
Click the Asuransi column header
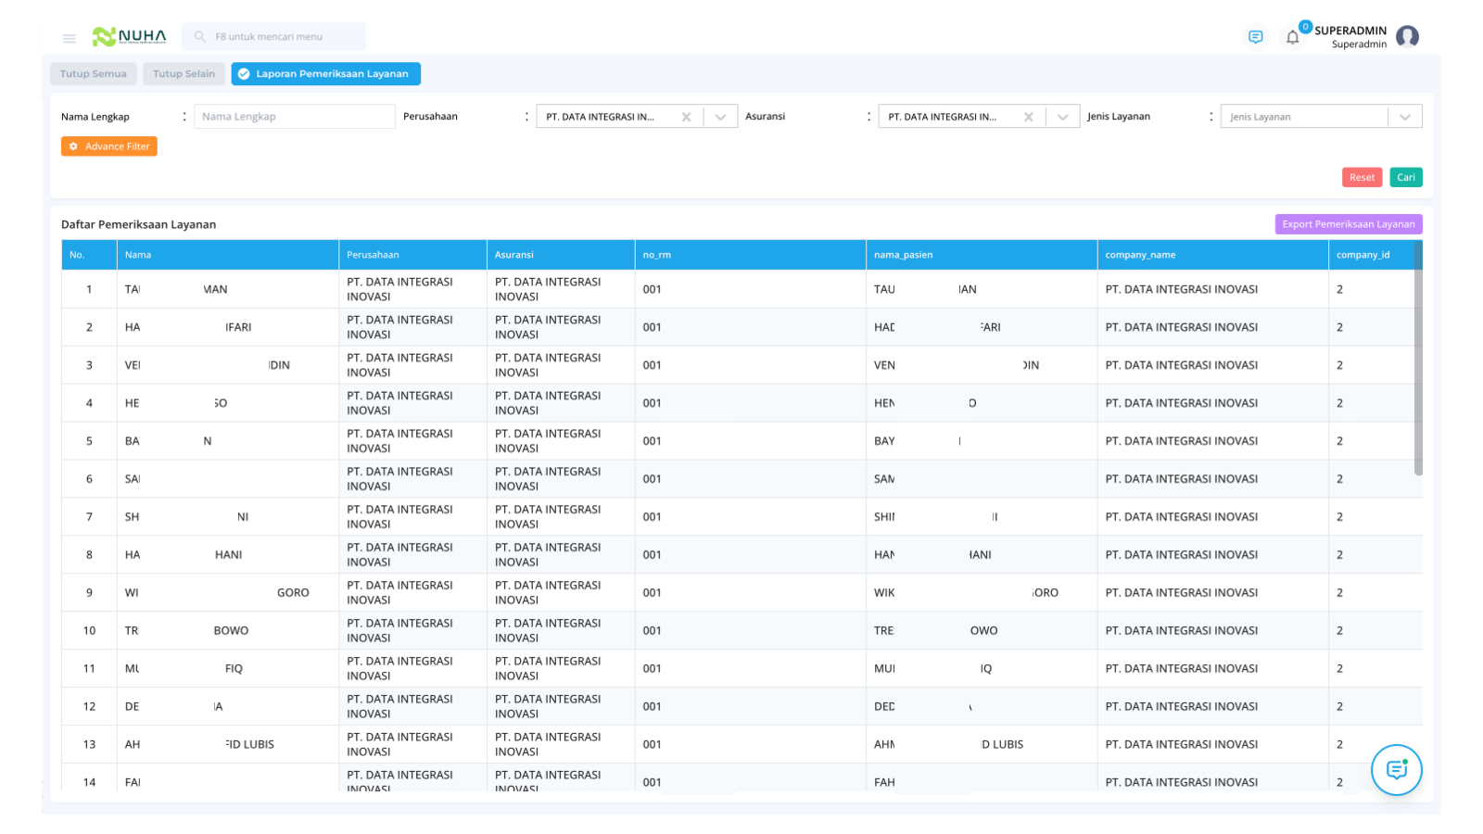(561, 255)
